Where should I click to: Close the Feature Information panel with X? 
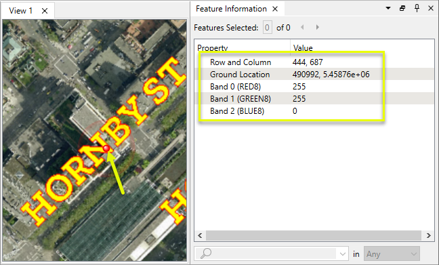431,8
